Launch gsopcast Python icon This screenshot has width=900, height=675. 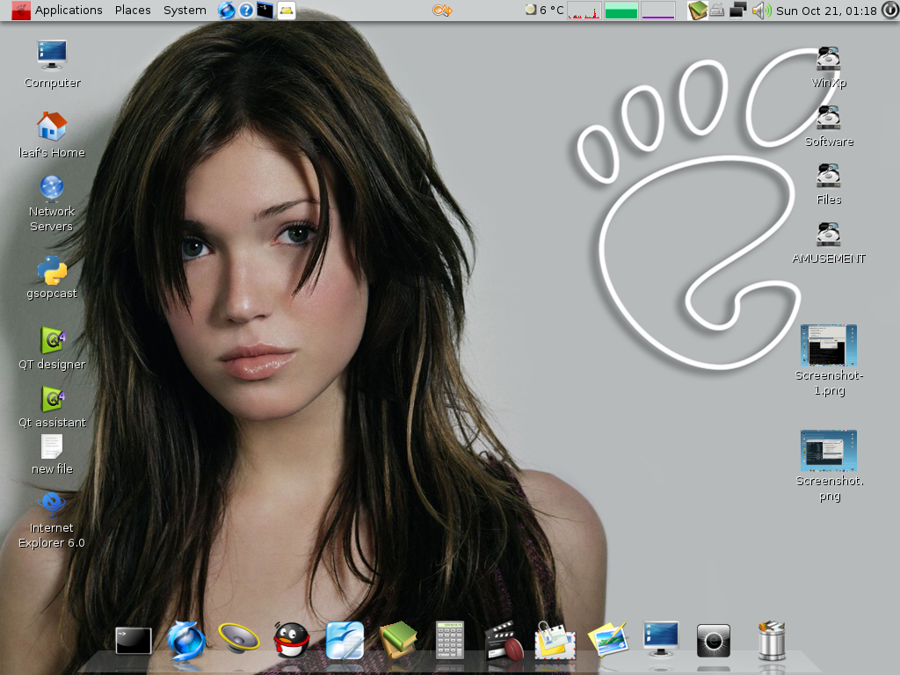[52, 271]
